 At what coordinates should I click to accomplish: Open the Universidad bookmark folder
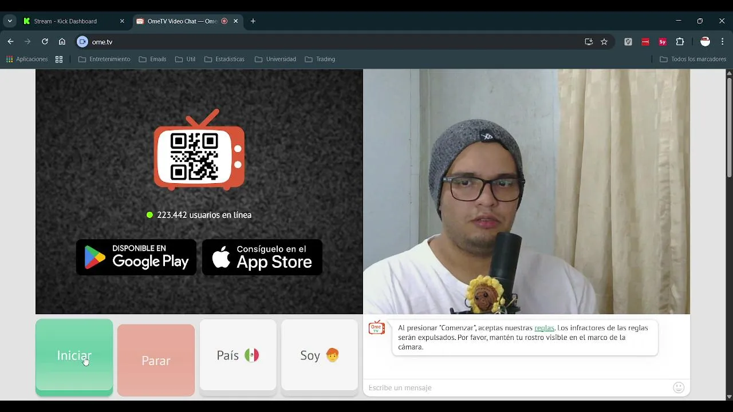pos(275,59)
